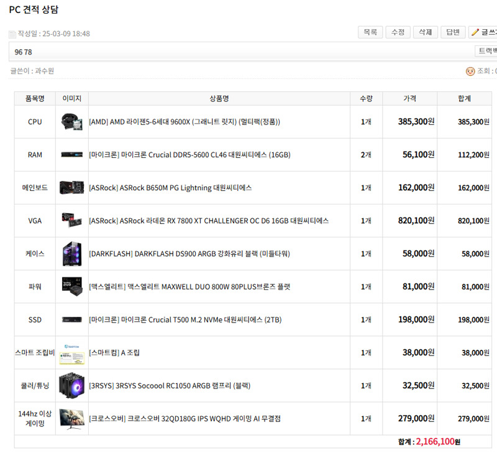Open the RX 7800 XT graphics card thumbnail
This screenshot has height=458, width=497.
coord(72,220)
